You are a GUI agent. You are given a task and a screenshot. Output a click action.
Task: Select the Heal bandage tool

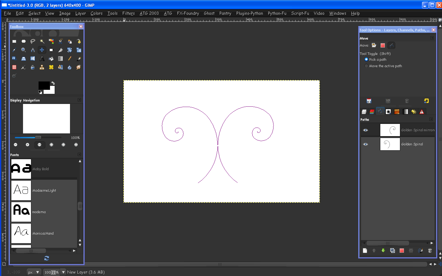(x=51, y=67)
